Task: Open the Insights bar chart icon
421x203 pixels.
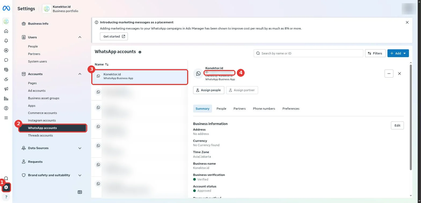Action: [x=6, y=98]
